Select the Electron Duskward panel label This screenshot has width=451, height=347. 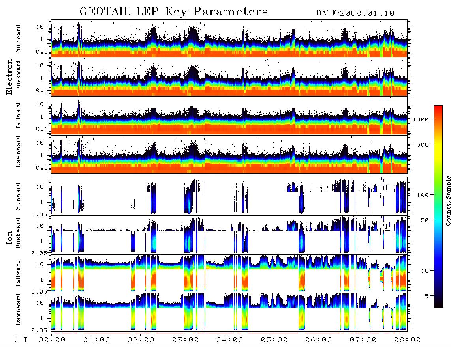coord(18,75)
